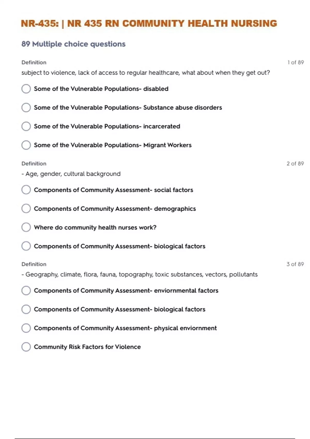Click the '2 of 89' question counter
This screenshot has width=310, height=439.
tap(295, 163)
